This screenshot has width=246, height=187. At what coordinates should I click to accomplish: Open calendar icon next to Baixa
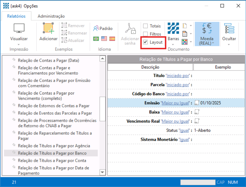point(197,112)
